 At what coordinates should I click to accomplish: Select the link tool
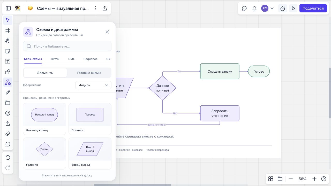click(x=8, y=134)
